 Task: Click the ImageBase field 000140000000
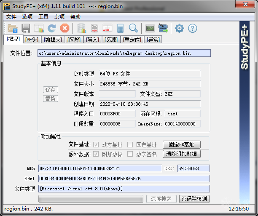(182, 124)
